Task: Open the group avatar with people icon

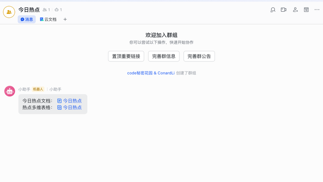Action: [x=8, y=12]
